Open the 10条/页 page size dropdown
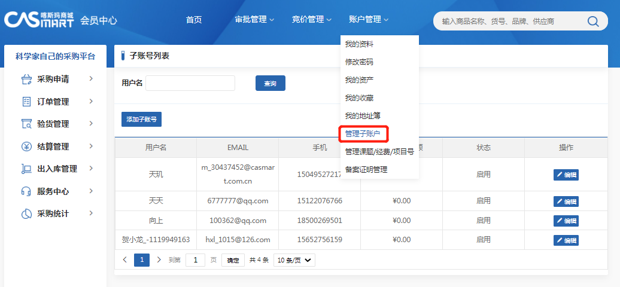 click(x=294, y=260)
